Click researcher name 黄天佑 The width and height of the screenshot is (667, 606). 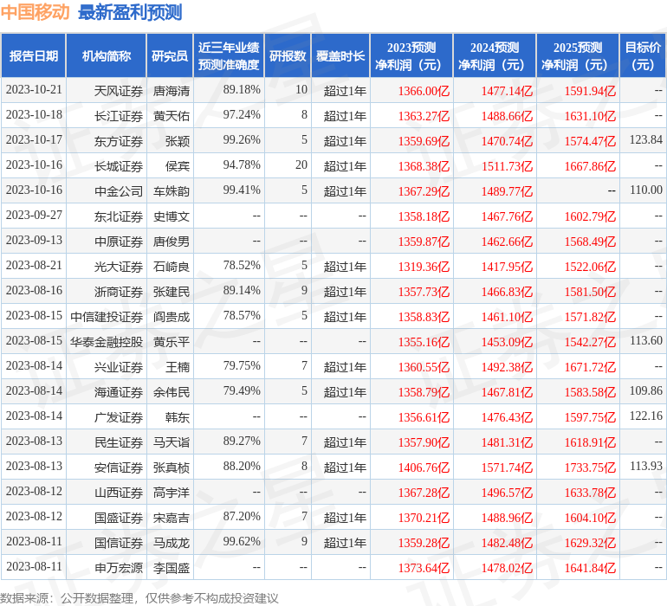coord(171,116)
